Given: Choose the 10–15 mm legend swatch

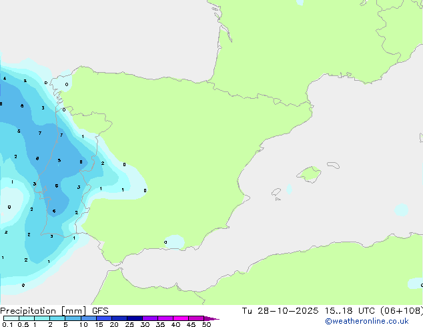Looking at the screenshot, I should click(x=88, y=318).
